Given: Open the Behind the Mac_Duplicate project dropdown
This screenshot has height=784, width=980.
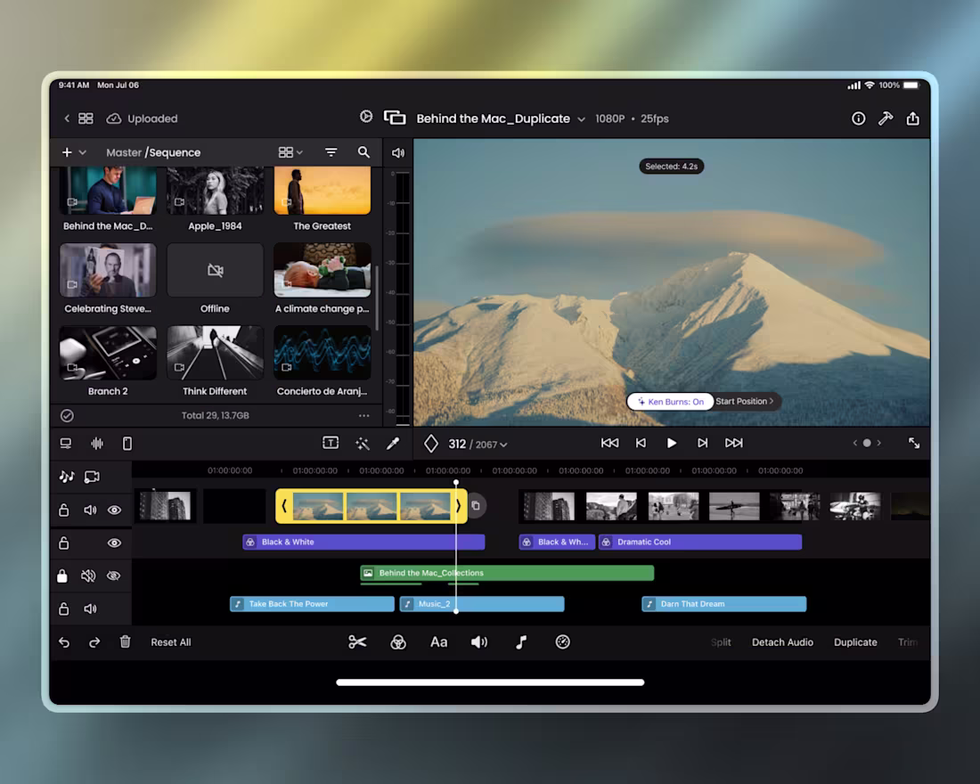Looking at the screenshot, I should click(x=582, y=118).
